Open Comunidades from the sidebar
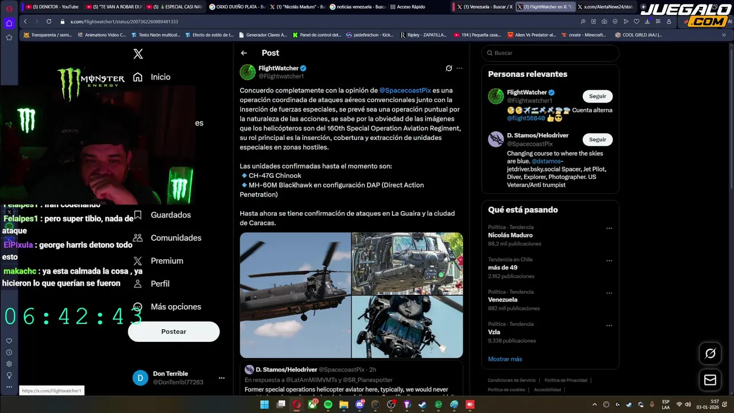Image resolution: width=734 pixels, height=413 pixels. click(167, 237)
